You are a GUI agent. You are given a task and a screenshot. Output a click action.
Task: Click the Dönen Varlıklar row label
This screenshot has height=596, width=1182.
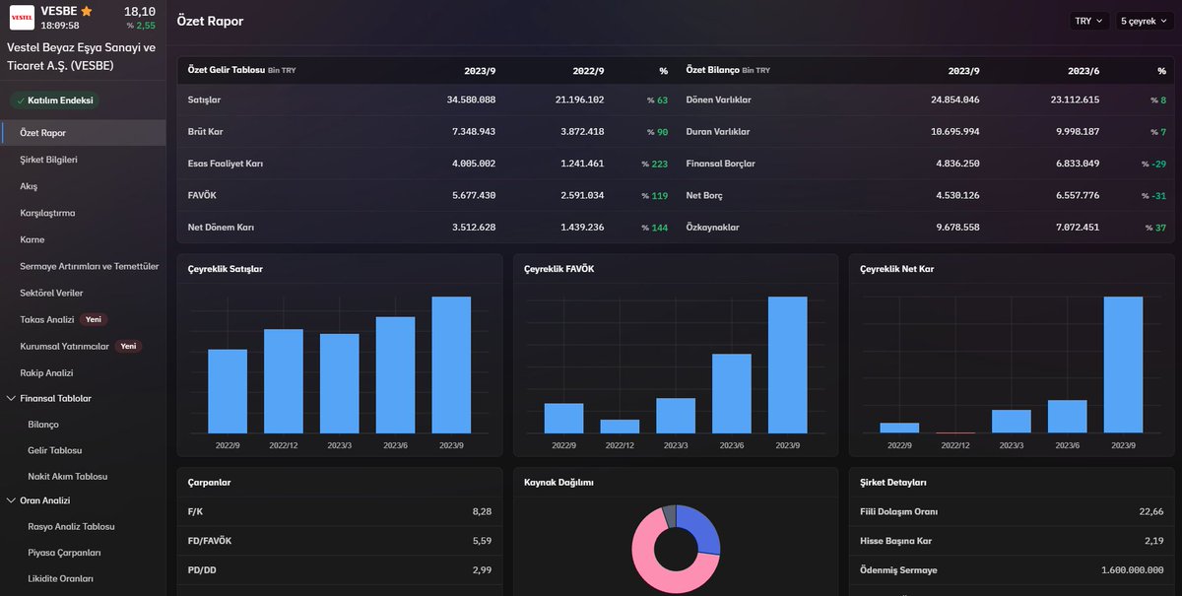pyautogui.click(x=718, y=99)
